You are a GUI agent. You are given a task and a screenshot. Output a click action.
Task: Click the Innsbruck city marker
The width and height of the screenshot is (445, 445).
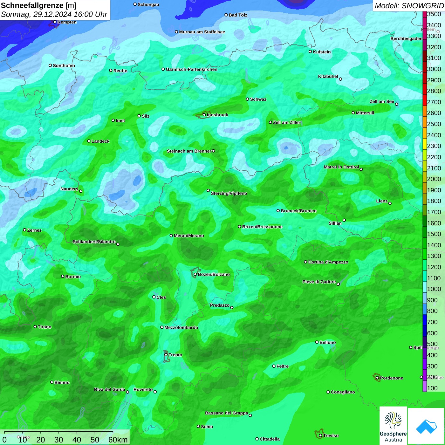coord(204,115)
